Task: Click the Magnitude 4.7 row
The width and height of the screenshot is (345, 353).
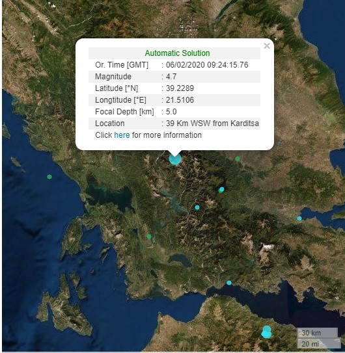Action: [x=174, y=77]
